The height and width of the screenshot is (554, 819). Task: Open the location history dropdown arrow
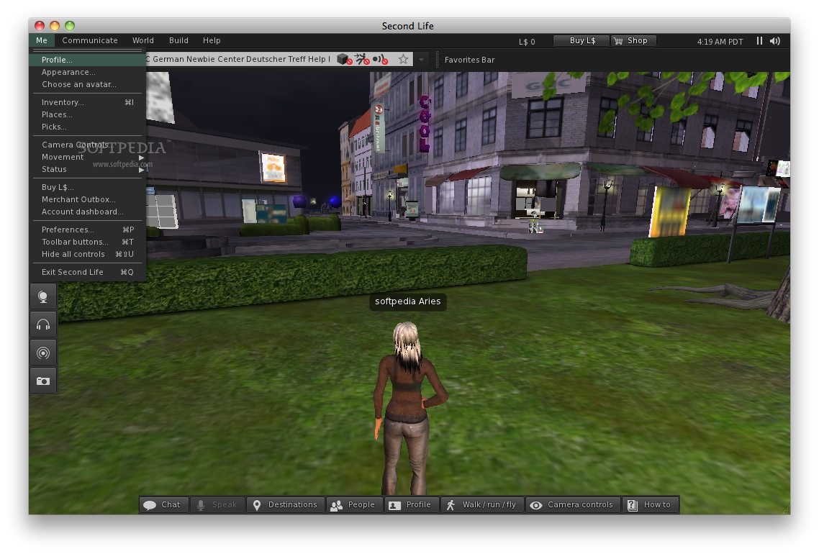coord(421,60)
